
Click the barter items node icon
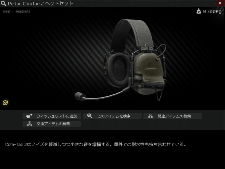(30, 124)
